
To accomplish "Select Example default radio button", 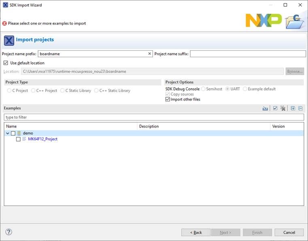I will (245, 89).
